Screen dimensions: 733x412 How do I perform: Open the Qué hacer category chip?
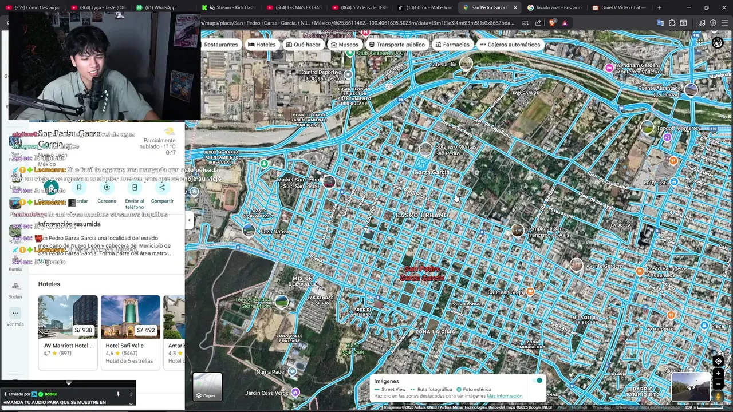(303, 45)
